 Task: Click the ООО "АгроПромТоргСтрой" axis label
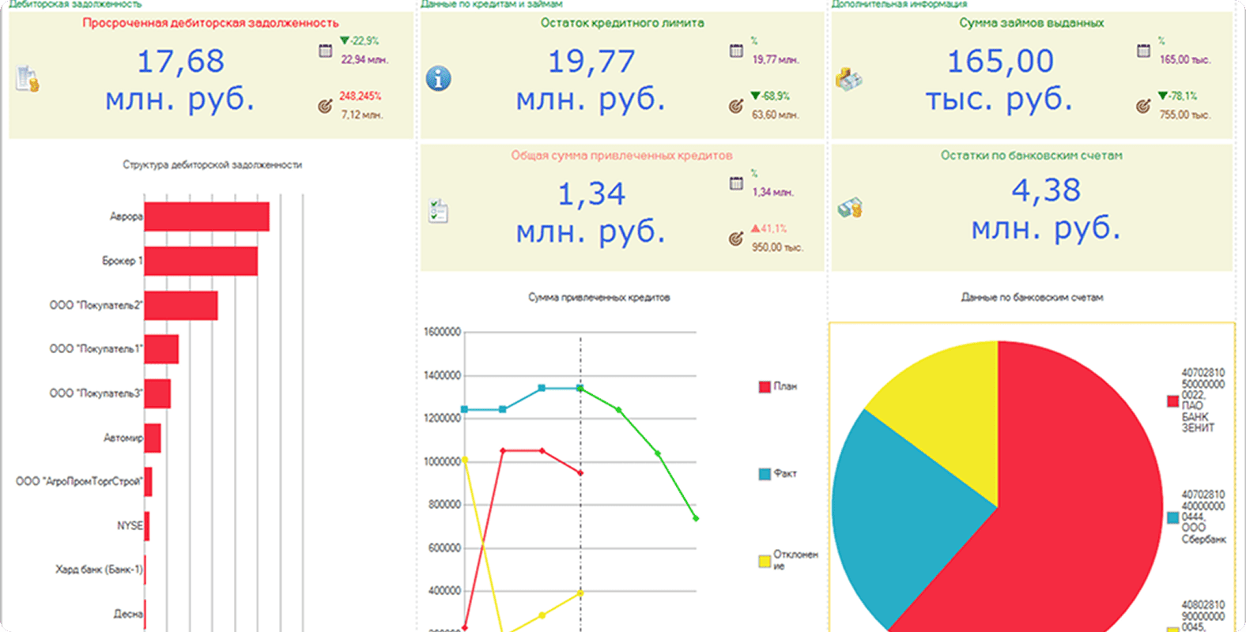click(79, 481)
